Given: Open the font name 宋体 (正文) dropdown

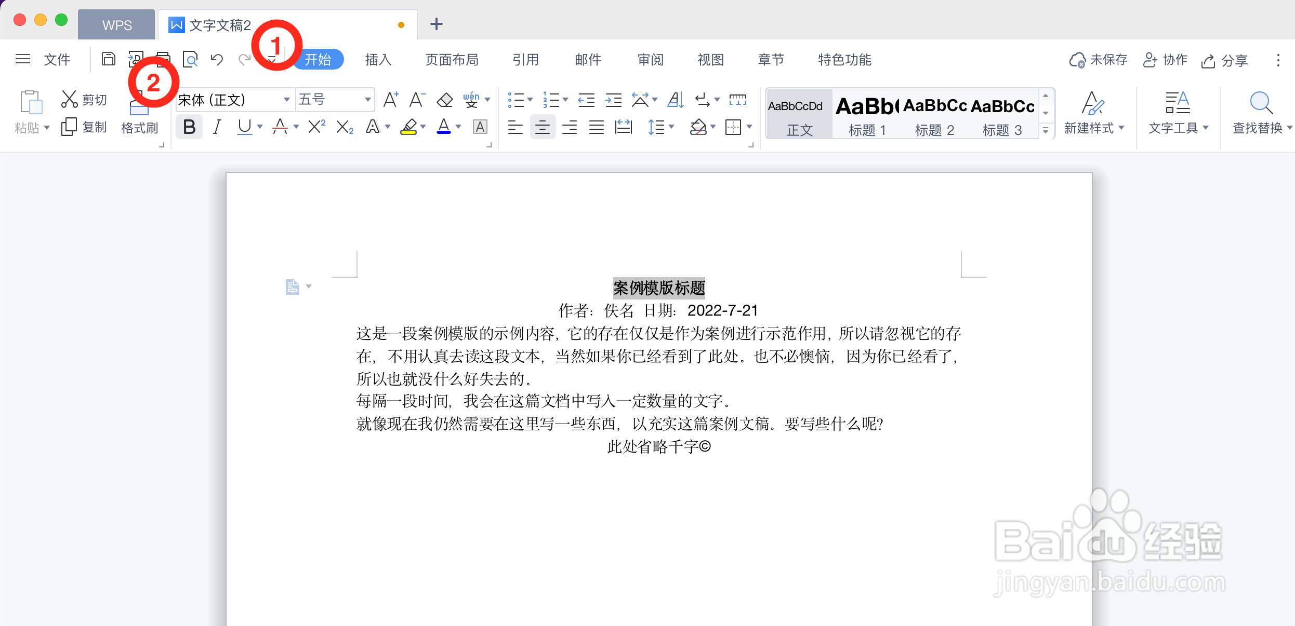Looking at the screenshot, I should point(286,99).
